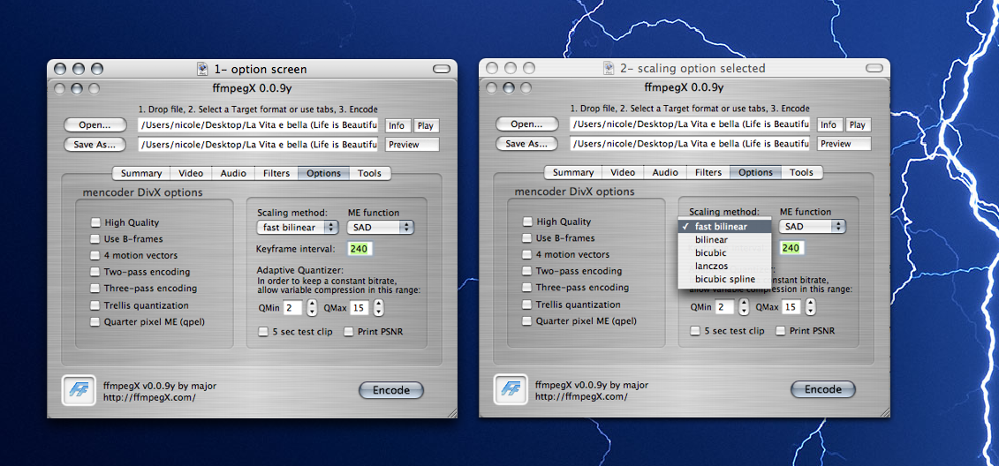Switch to Video tab in right window
The image size is (999, 466).
tap(623, 172)
